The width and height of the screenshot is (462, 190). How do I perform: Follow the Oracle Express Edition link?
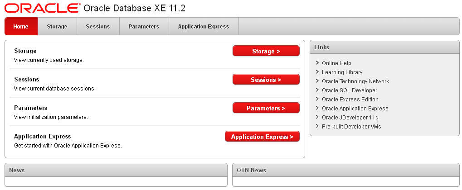click(350, 100)
